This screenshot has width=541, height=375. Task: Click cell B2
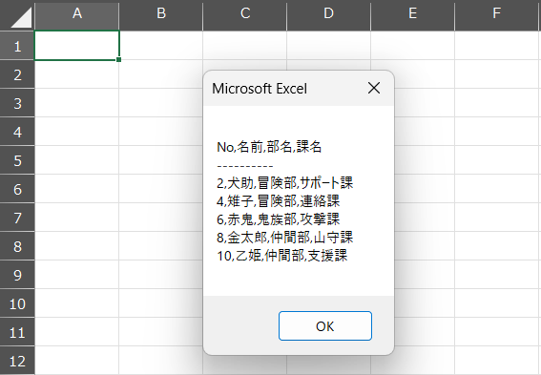[x=161, y=74]
